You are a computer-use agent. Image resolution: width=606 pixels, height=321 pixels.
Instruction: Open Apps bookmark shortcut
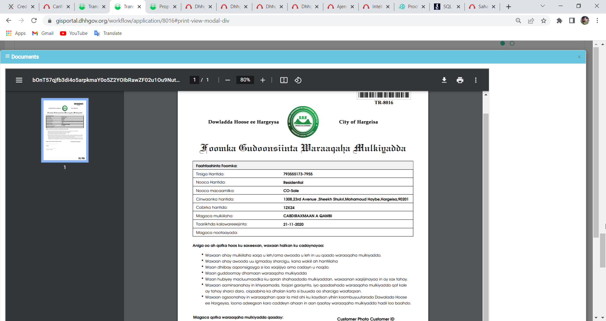point(16,33)
